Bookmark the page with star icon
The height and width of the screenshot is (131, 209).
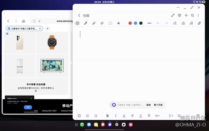pos(34,21)
